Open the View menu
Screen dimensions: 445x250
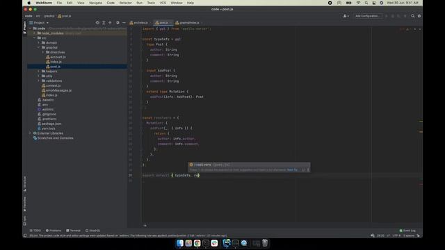coord(81,3)
